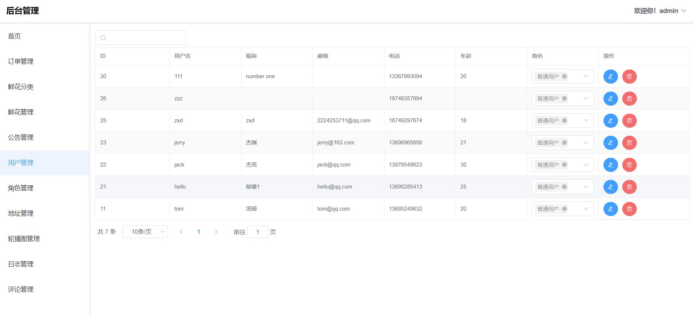Viewport: 694px width, 317px height.
Task: Remove 普通用户 tag from user 111
Action: (564, 76)
